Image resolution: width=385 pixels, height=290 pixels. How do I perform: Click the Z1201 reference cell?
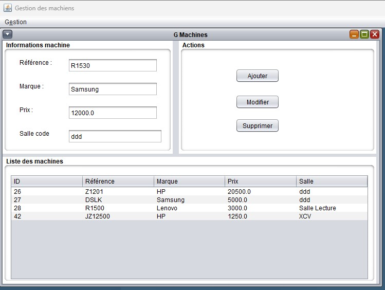point(118,191)
